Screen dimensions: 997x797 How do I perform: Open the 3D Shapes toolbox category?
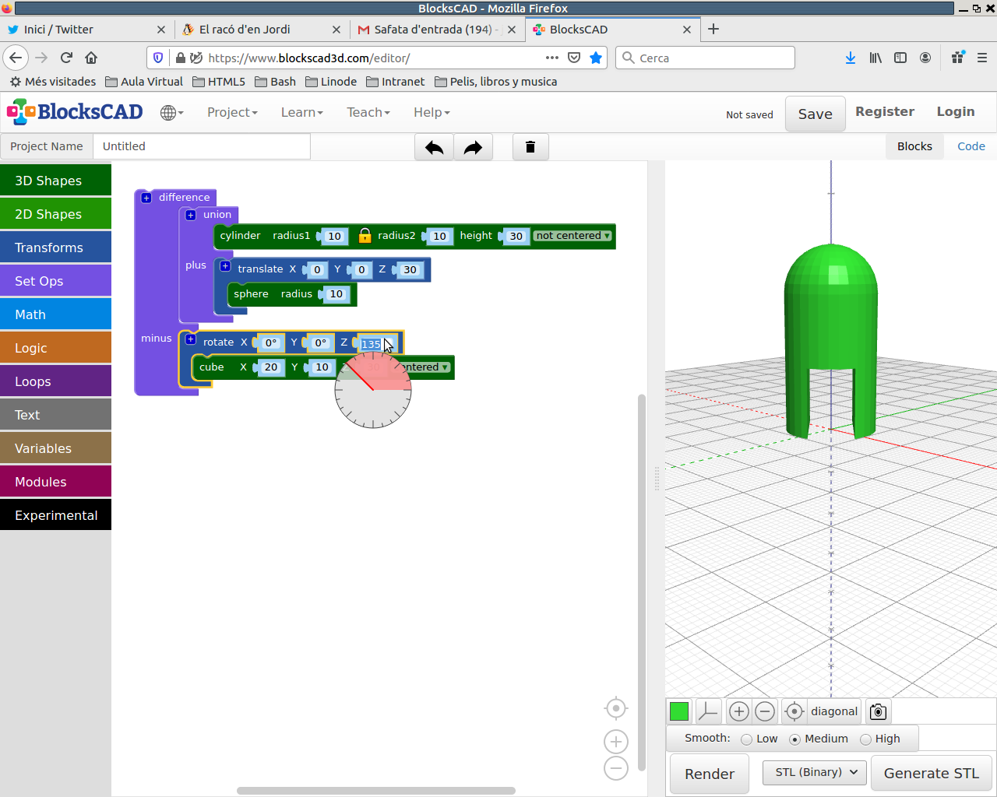pos(55,181)
